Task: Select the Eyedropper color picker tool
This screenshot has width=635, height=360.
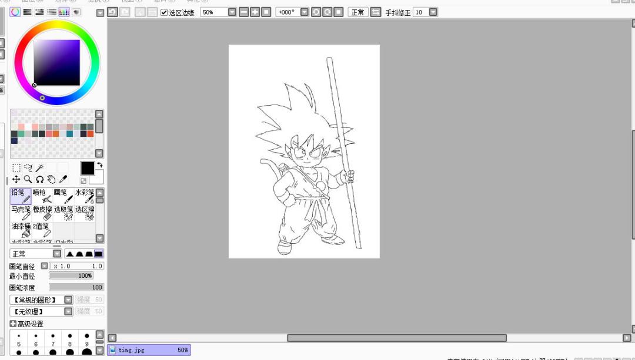Action: coord(63,179)
